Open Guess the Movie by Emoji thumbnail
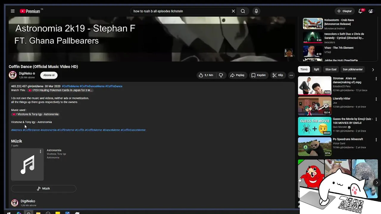 click(315, 126)
